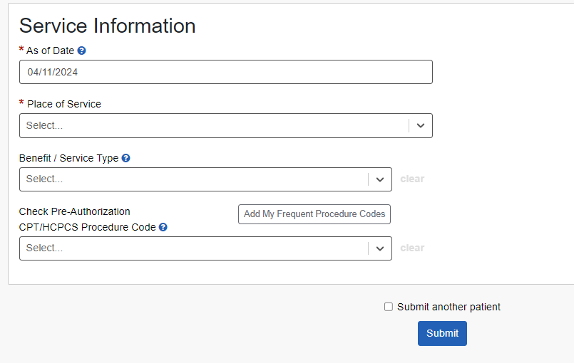This screenshot has height=363, width=574.
Task: Click the Service Information heading
Action: pos(107,26)
